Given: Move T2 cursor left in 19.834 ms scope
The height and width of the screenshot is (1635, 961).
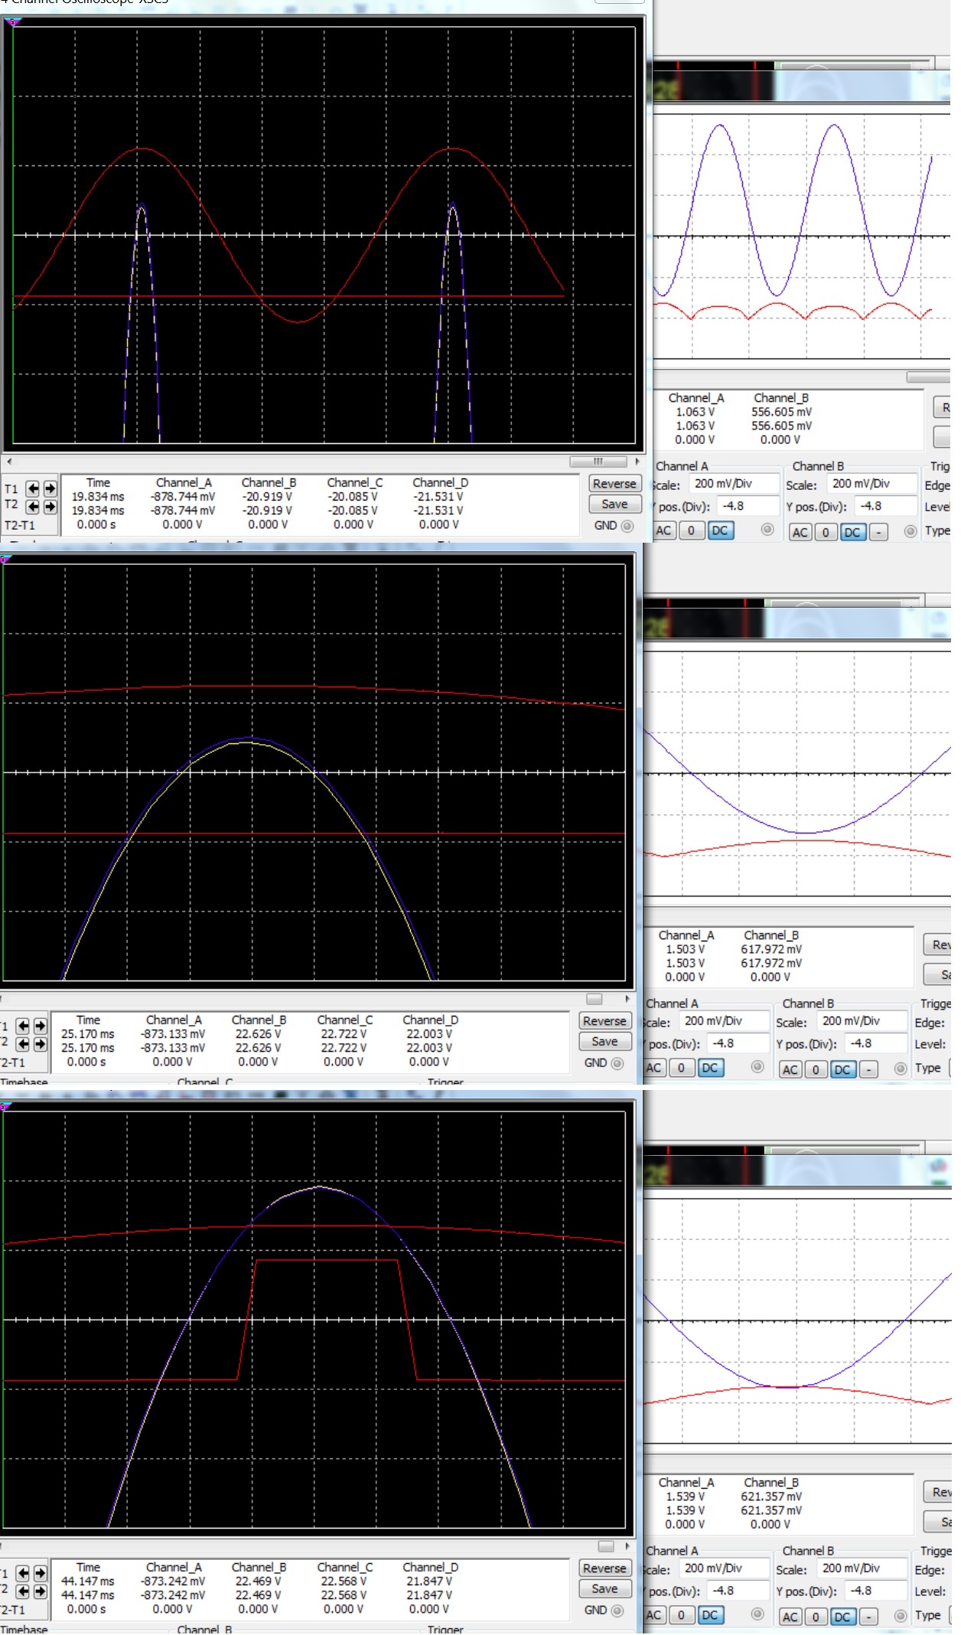Looking at the screenshot, I should pos(33,507).
